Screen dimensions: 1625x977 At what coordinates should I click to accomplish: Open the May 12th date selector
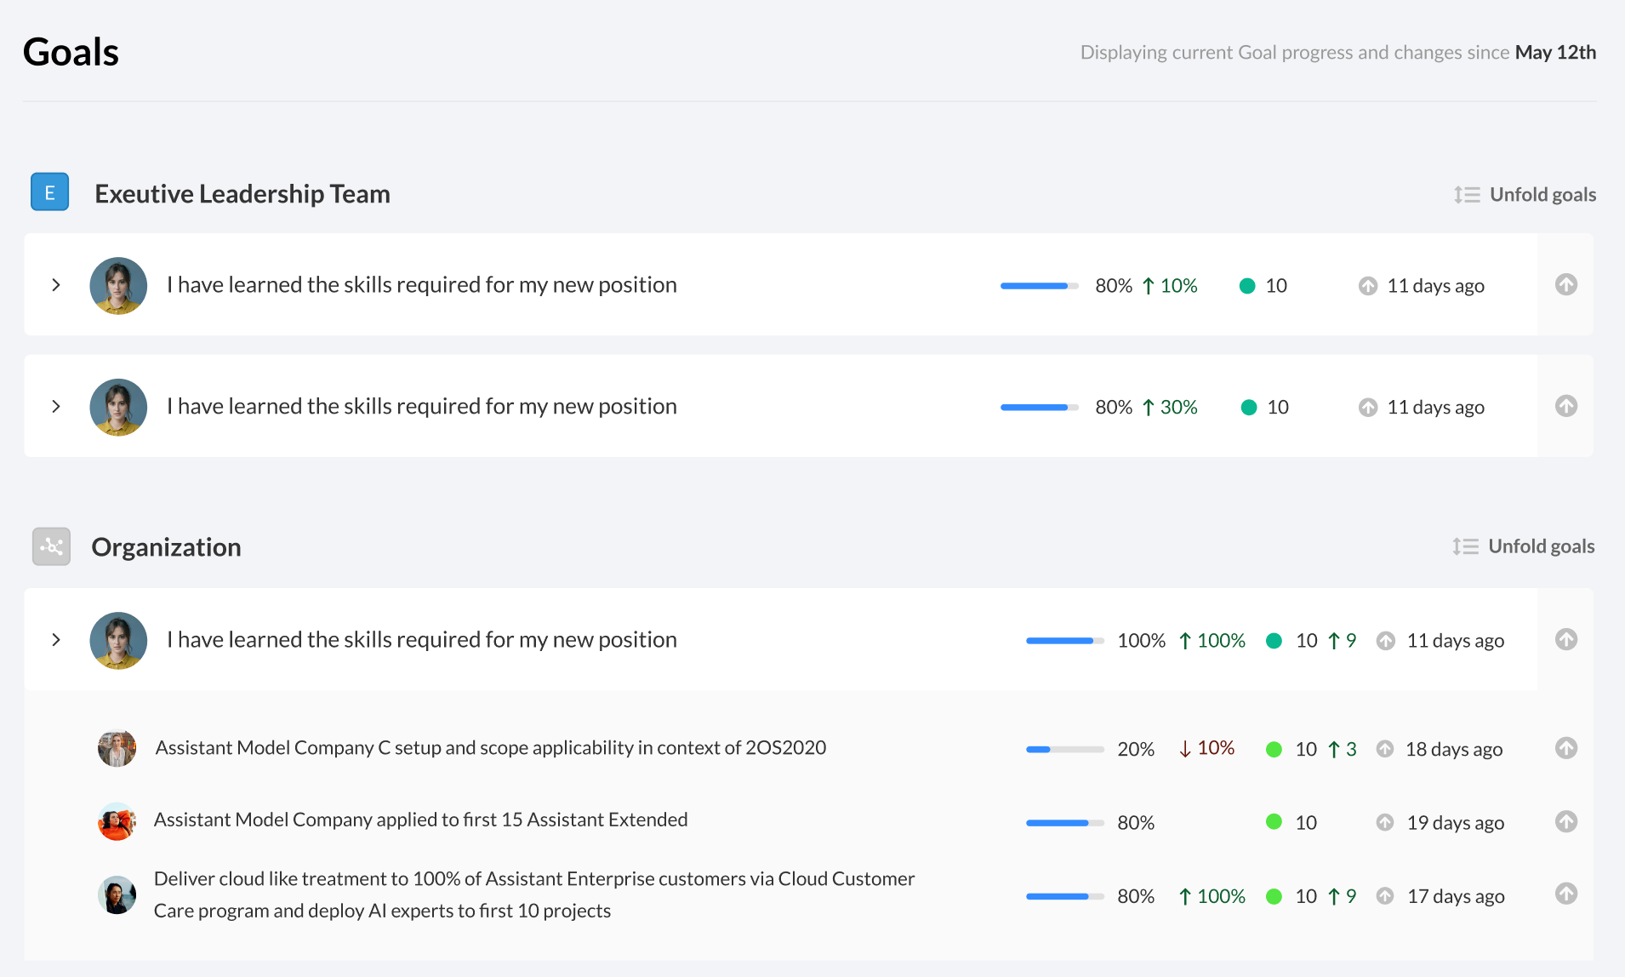[1555, 52]
